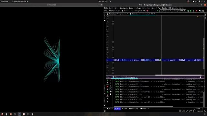The width and height of the screenshot is (207, 116).
Task: Open the File menu
Action: coord(106,8)
